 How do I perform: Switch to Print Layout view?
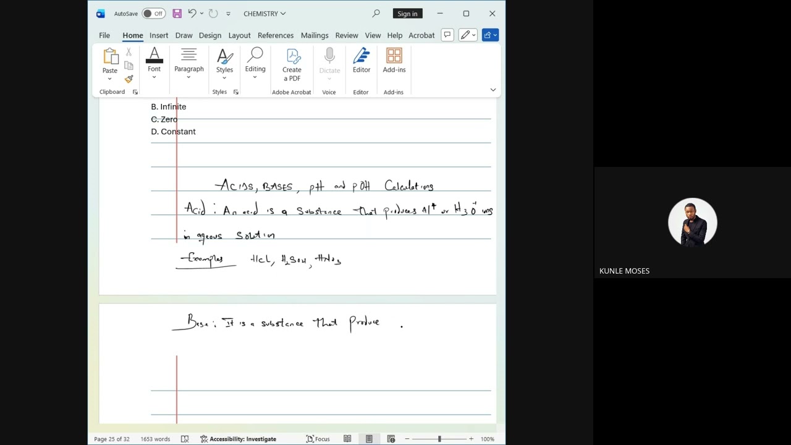[x=369, y=439]
